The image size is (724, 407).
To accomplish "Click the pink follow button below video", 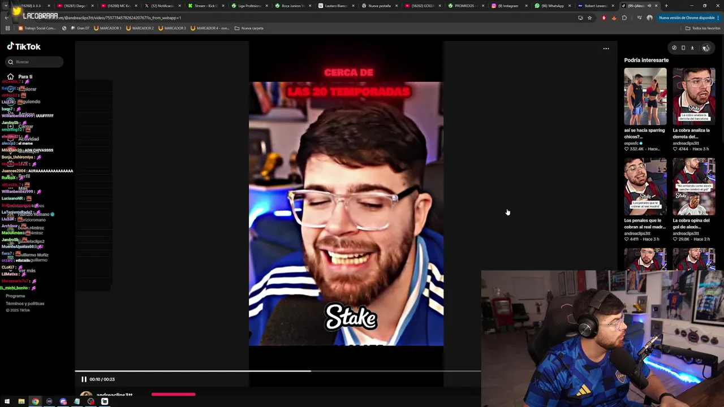I will 173,395.
